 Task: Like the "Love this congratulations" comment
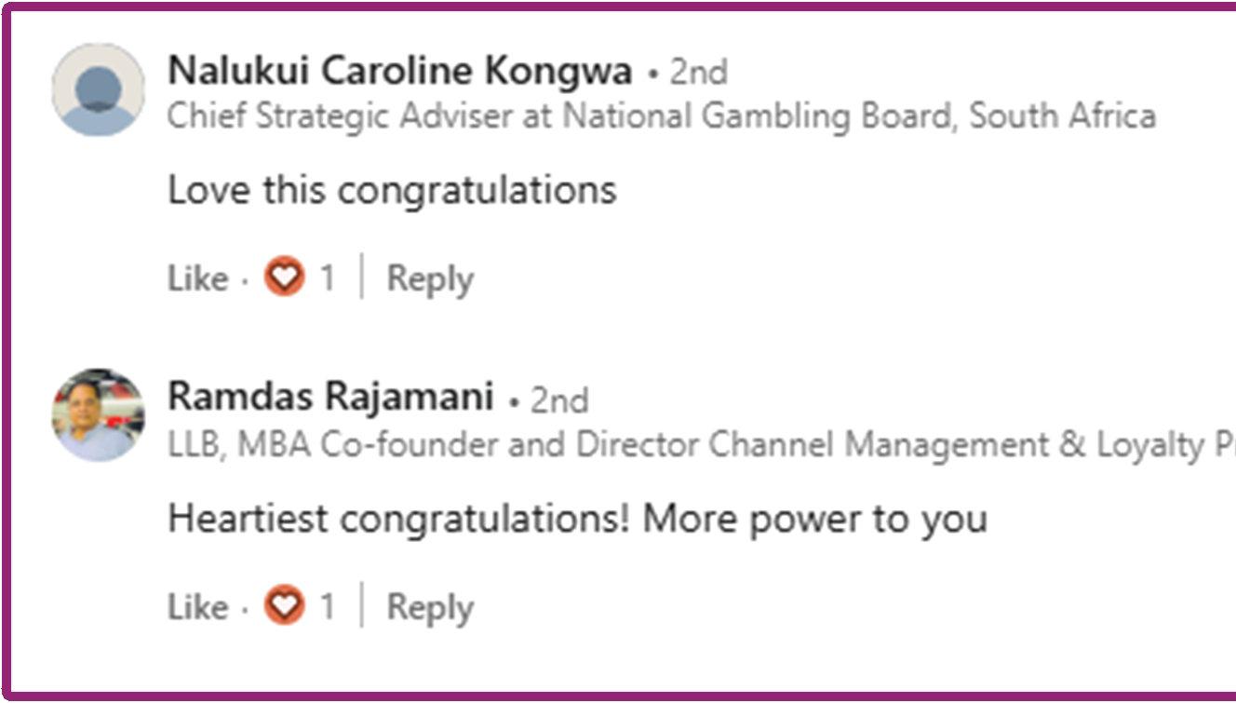(x=197, y=278)
